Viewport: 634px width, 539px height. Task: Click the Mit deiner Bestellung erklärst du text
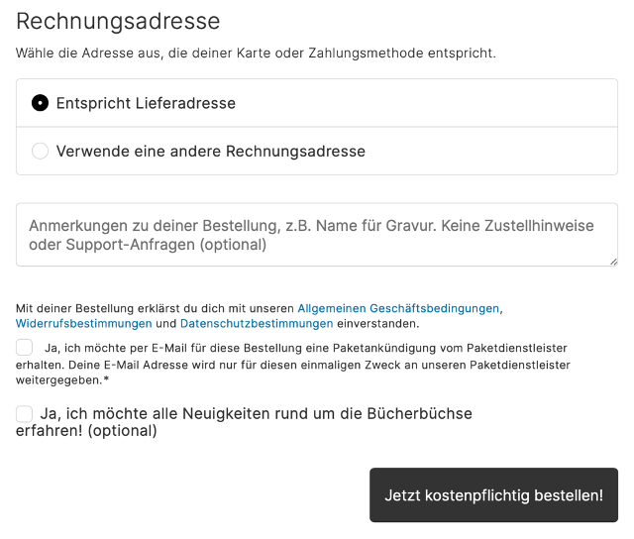tap(155, 308)
